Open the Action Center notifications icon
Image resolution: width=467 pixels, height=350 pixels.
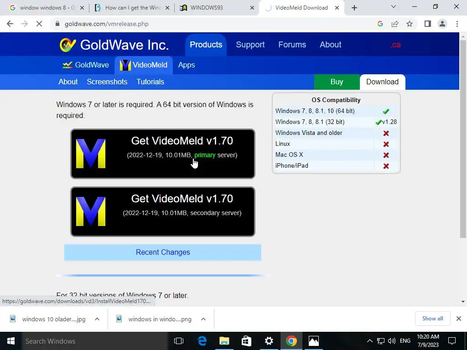[x=452, y=341]
